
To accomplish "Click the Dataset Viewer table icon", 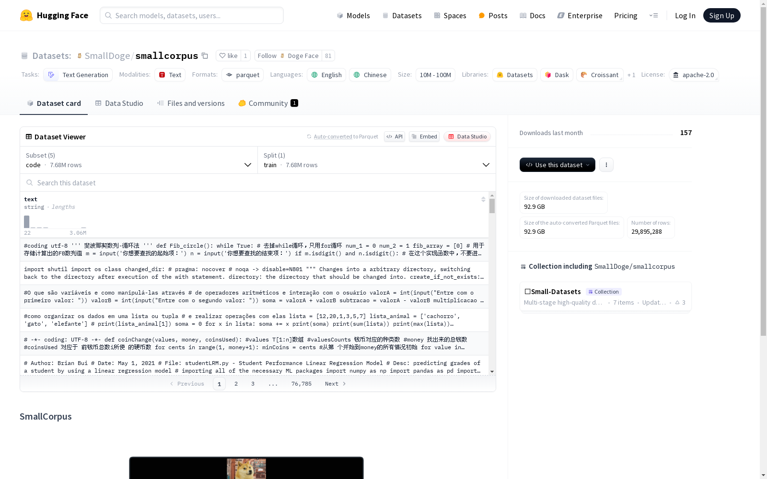I will [29, 137].
